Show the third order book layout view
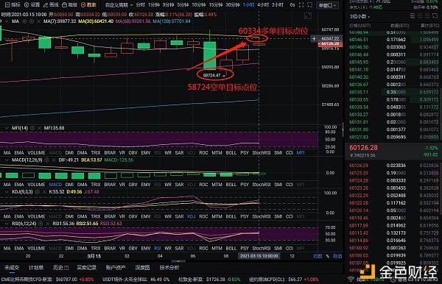The height and width of the screenshot is (284, 442). click(x=427, y=16)
